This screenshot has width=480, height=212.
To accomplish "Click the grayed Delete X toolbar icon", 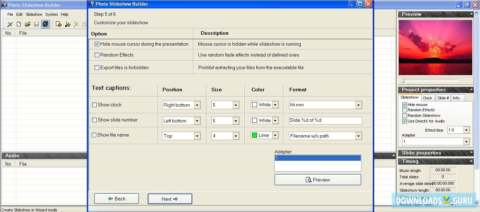I will [76, 24].
